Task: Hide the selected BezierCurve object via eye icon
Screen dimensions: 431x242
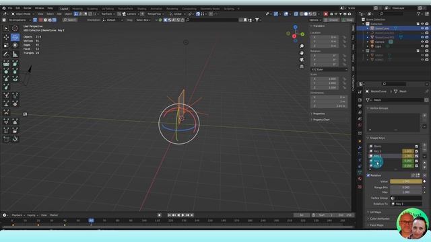Action: pos(422,28)
